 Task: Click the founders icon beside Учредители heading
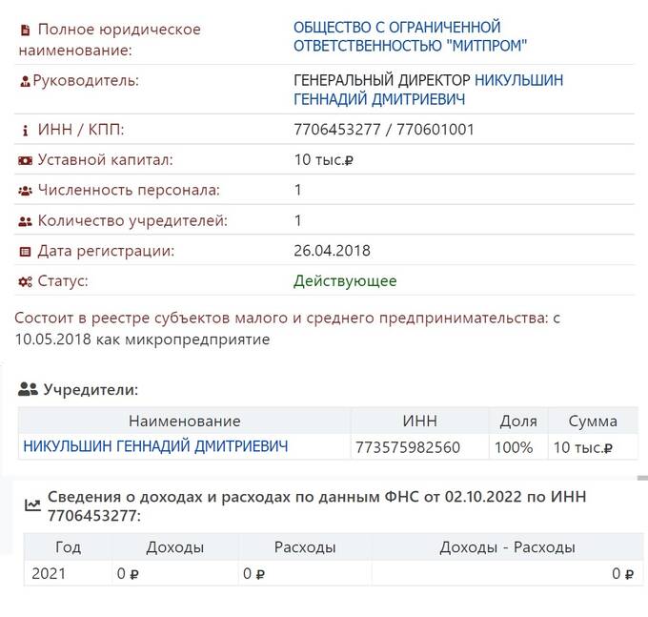28,389
